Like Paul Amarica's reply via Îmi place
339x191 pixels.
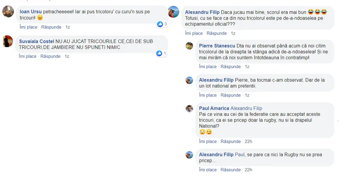tap(208, 142)
